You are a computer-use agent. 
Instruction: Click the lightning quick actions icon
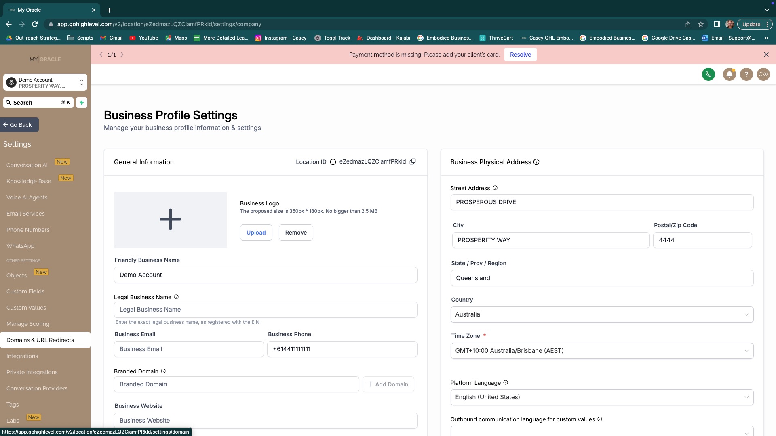pyautogui.click(x=82, y=103)
